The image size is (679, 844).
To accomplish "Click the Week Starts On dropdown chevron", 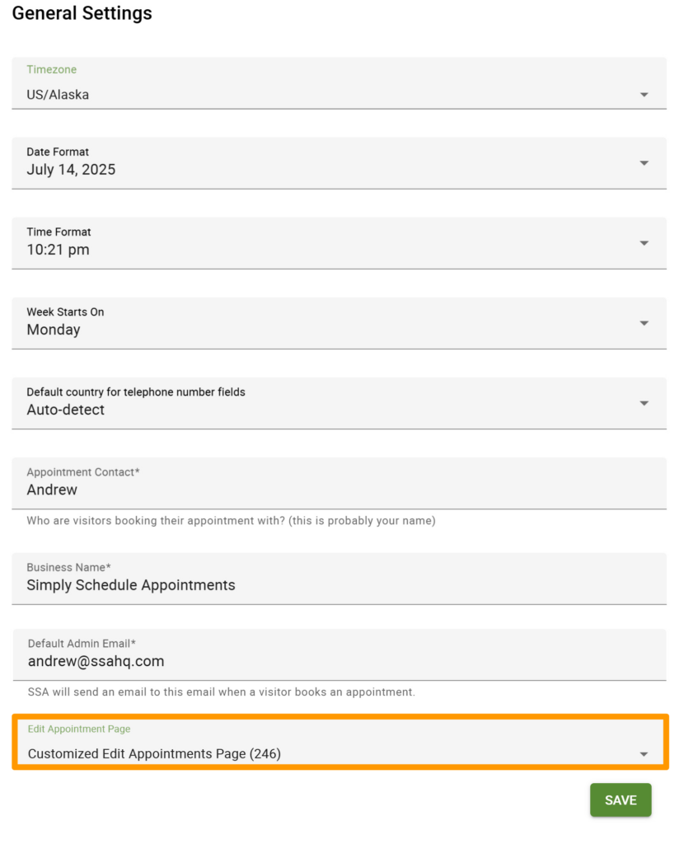I will point(644,322).
